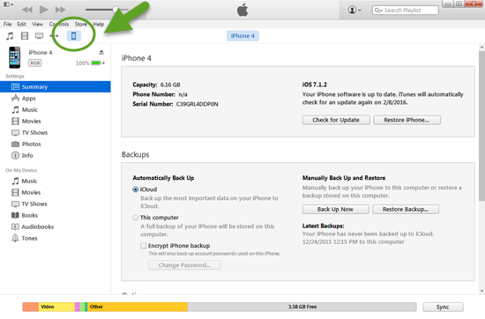Open Info in Settings sidebar
This screenshot has width=485, height=319.
[x=56, y=155]
